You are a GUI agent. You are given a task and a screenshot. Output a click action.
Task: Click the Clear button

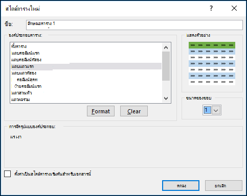(134, 111)
